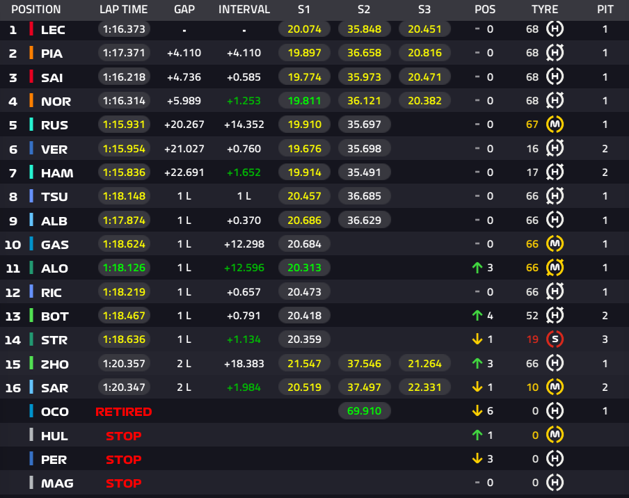The image size is (629, 498).
Task: Click the hard tyre icon in OCO row
Action: (555, 411)
